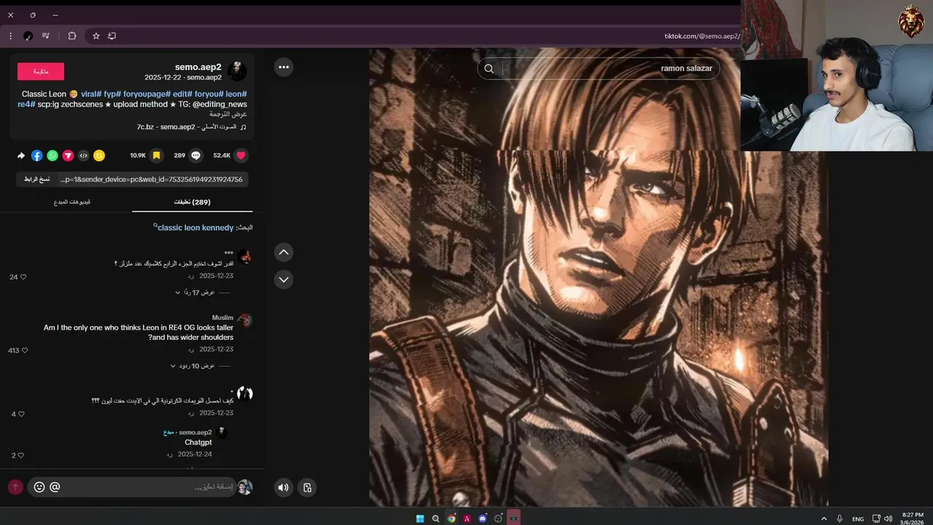Open the #re4 hashtag link
Image resolution: width=933 pixels, height=525 pixels.
click(26, 104)
